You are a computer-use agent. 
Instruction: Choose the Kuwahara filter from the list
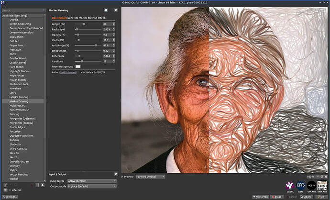15,89
